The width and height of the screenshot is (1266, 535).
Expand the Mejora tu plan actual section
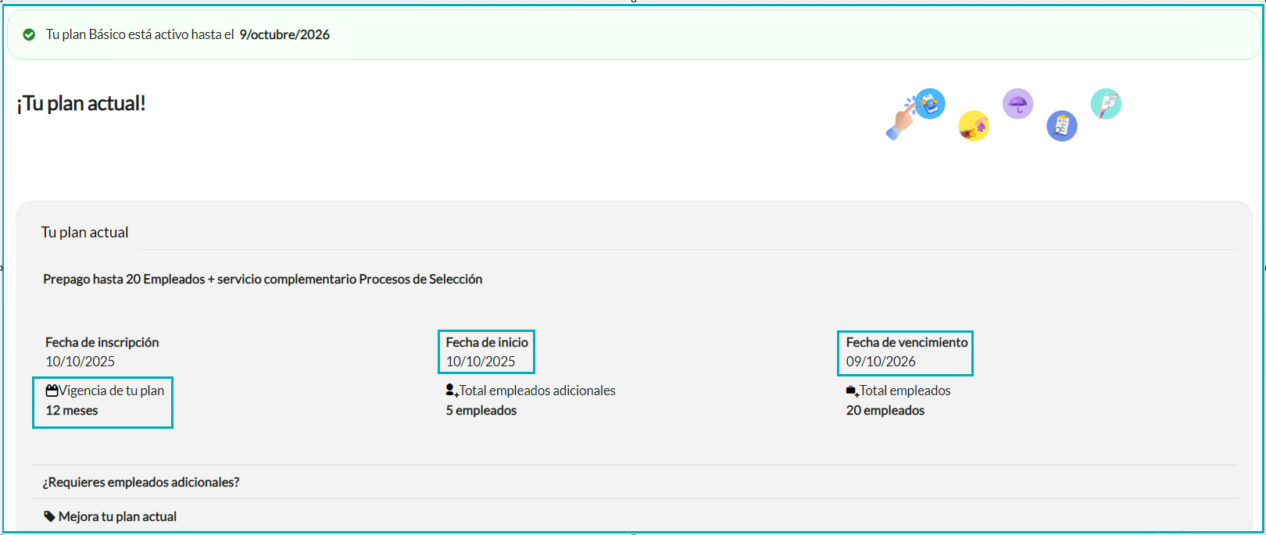tap(117, 516)
